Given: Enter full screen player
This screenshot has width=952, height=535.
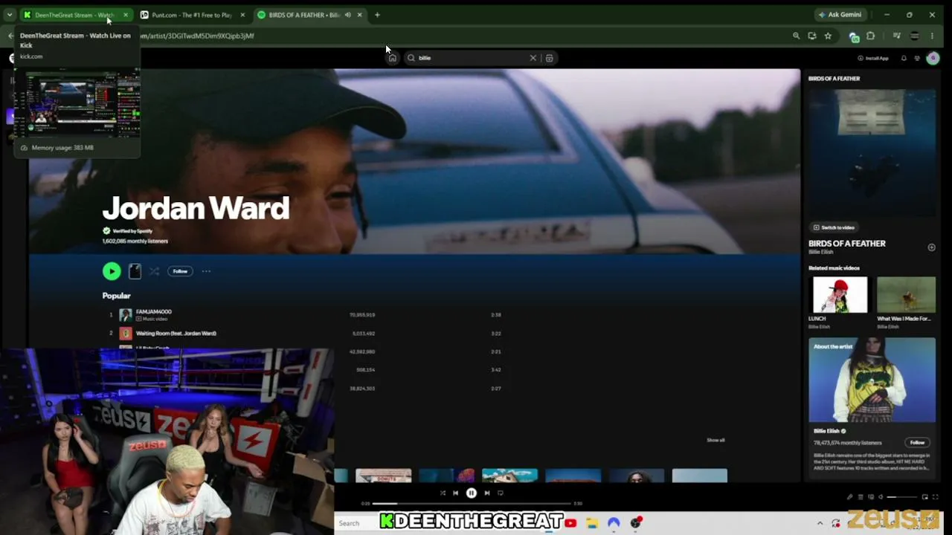Looking at the screenshot, I should pyautogui.click(x=936, y=497).
